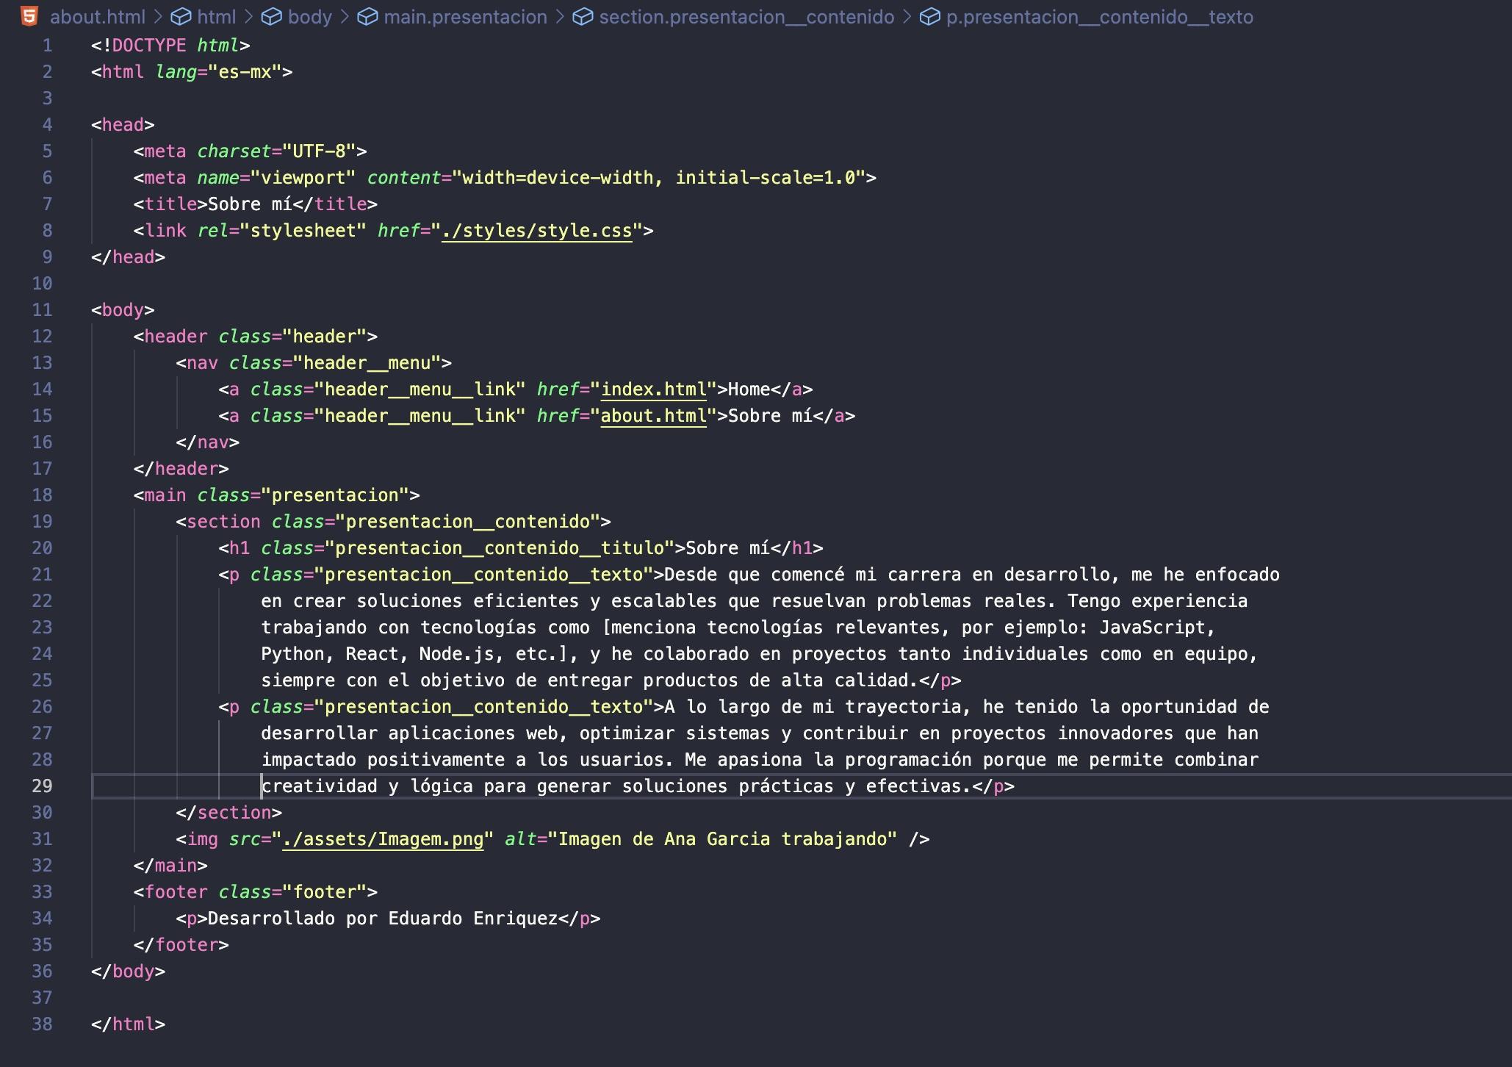Click the closing section tag
The width and height of the screenshot is (1512, 1067).
[x=228, y=813]
